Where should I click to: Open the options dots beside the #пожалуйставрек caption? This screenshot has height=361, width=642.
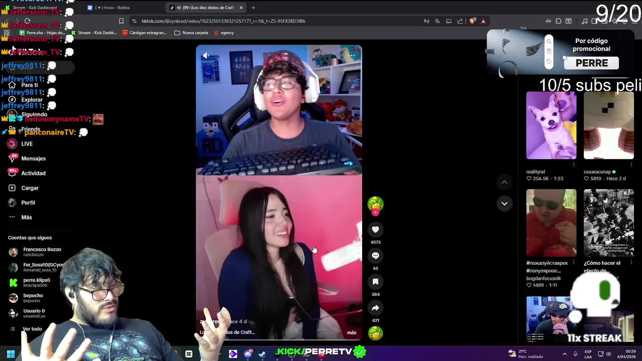point(573,263)
